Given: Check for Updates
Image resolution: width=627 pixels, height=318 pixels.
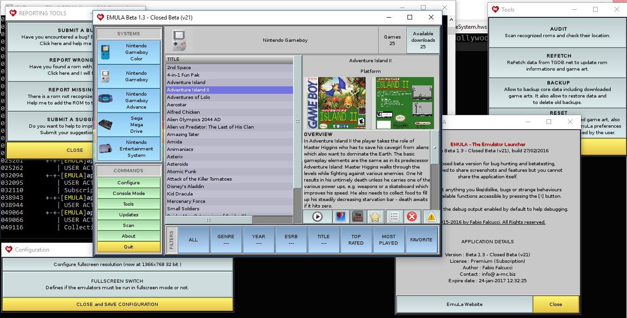Looking at the screenshot, I should (129, 214).
